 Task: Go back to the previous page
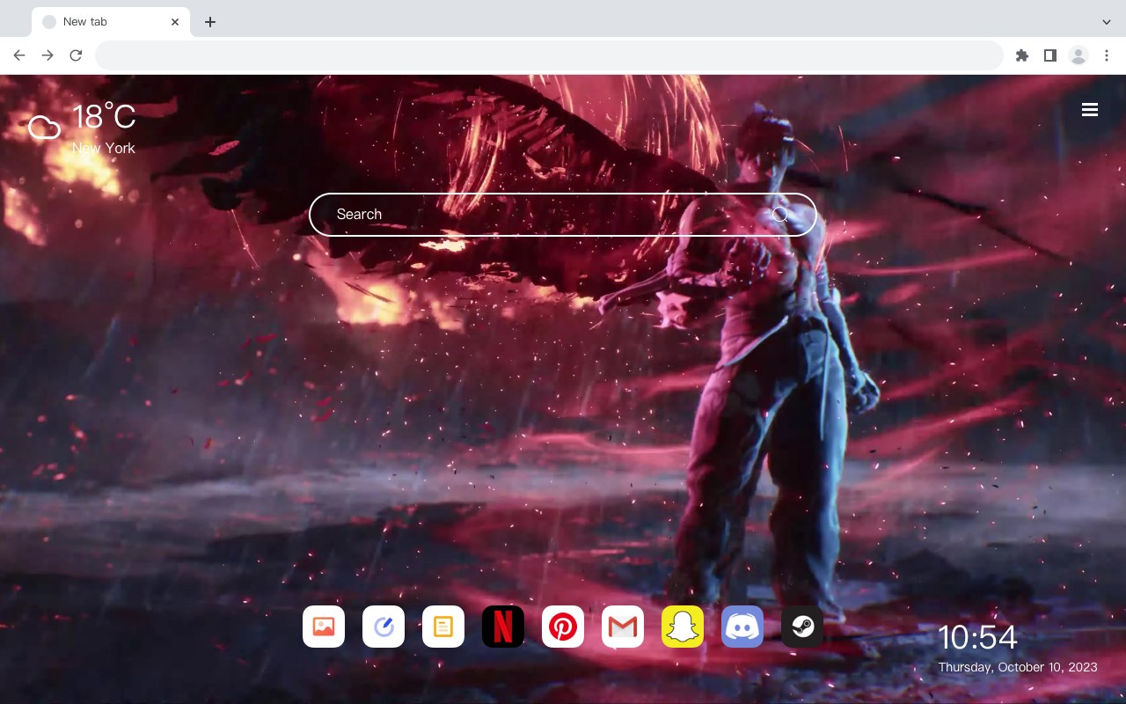tap(19, 55)
